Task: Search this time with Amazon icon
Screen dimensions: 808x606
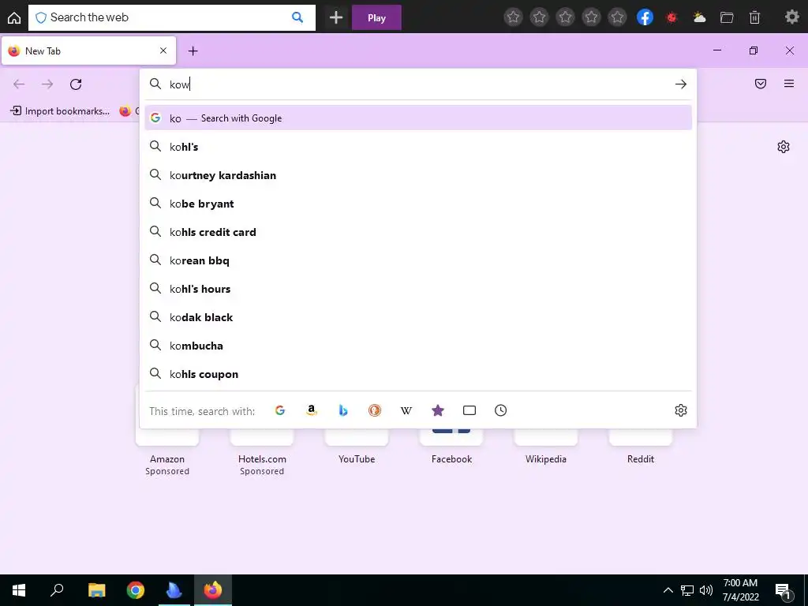Action: click(x=311, y=410)
